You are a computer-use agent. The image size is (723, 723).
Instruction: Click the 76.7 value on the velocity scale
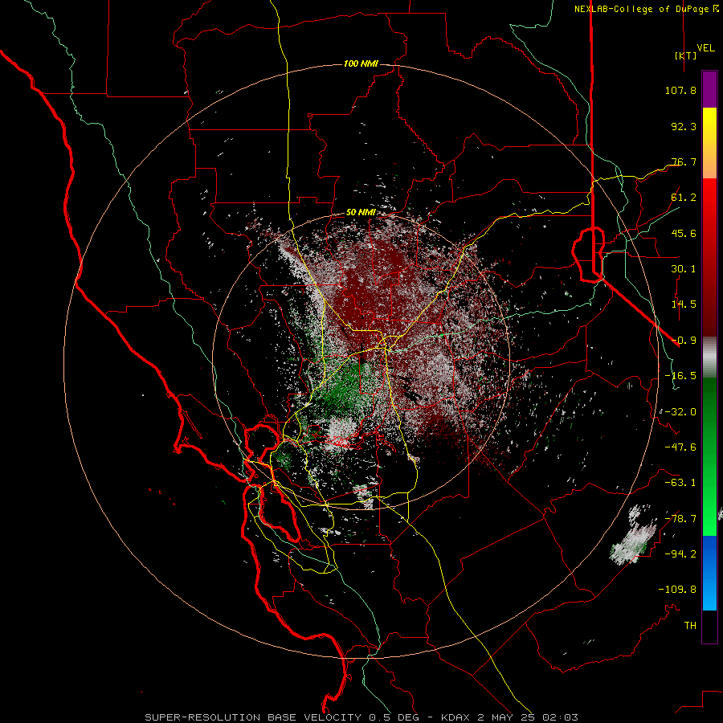[x=684, y=161]
